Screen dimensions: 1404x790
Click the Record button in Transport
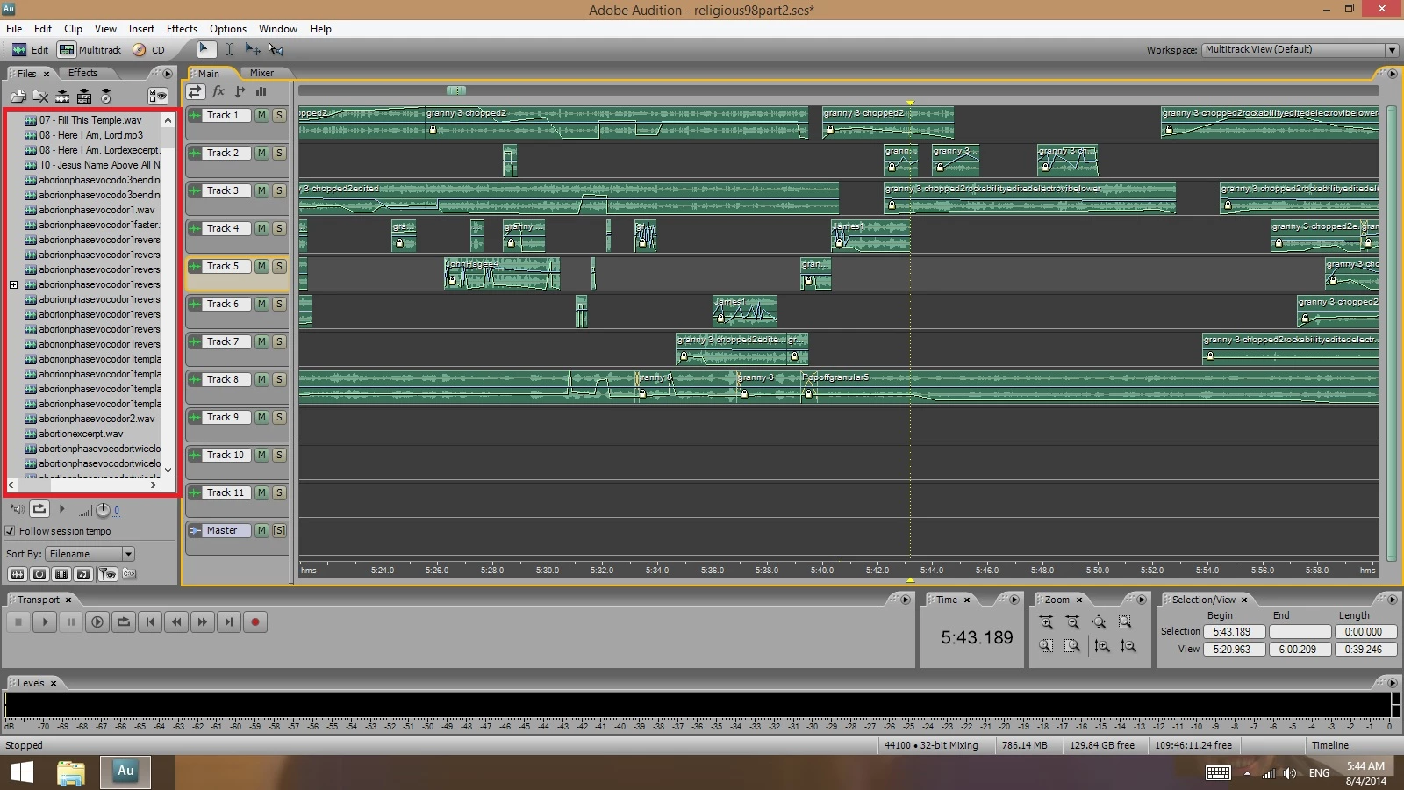(255, 622)
